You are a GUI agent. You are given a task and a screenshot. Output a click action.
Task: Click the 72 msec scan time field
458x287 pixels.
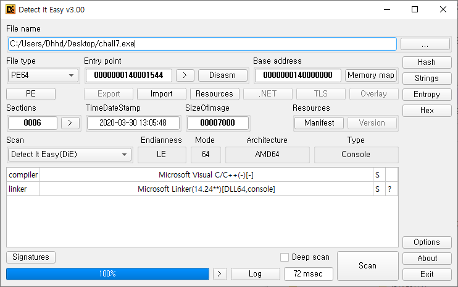309,274
